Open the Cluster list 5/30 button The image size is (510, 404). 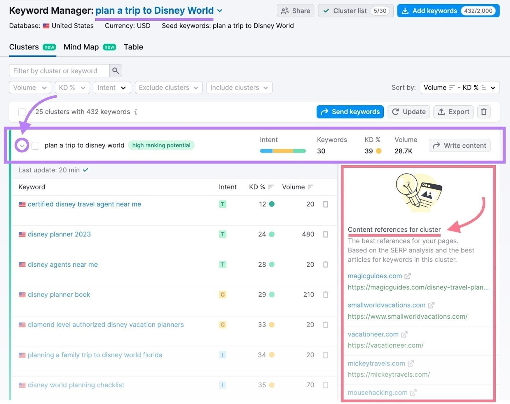pos(356,11)
